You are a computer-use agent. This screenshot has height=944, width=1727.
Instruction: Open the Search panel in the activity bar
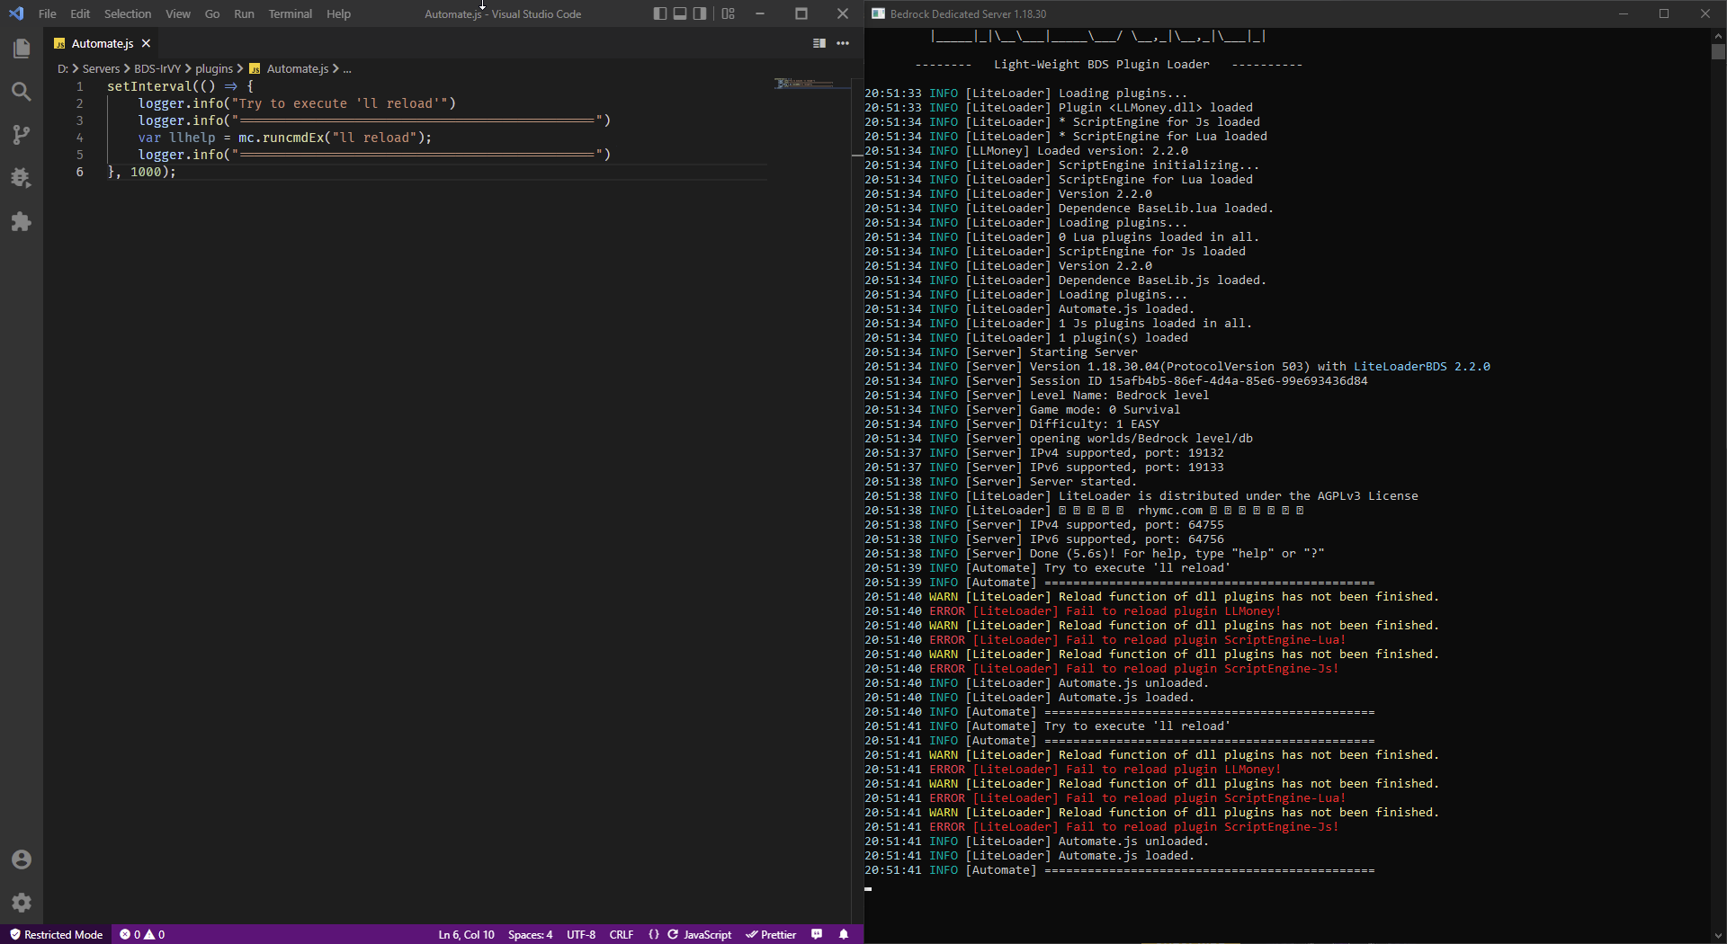[x=21, y=91]
